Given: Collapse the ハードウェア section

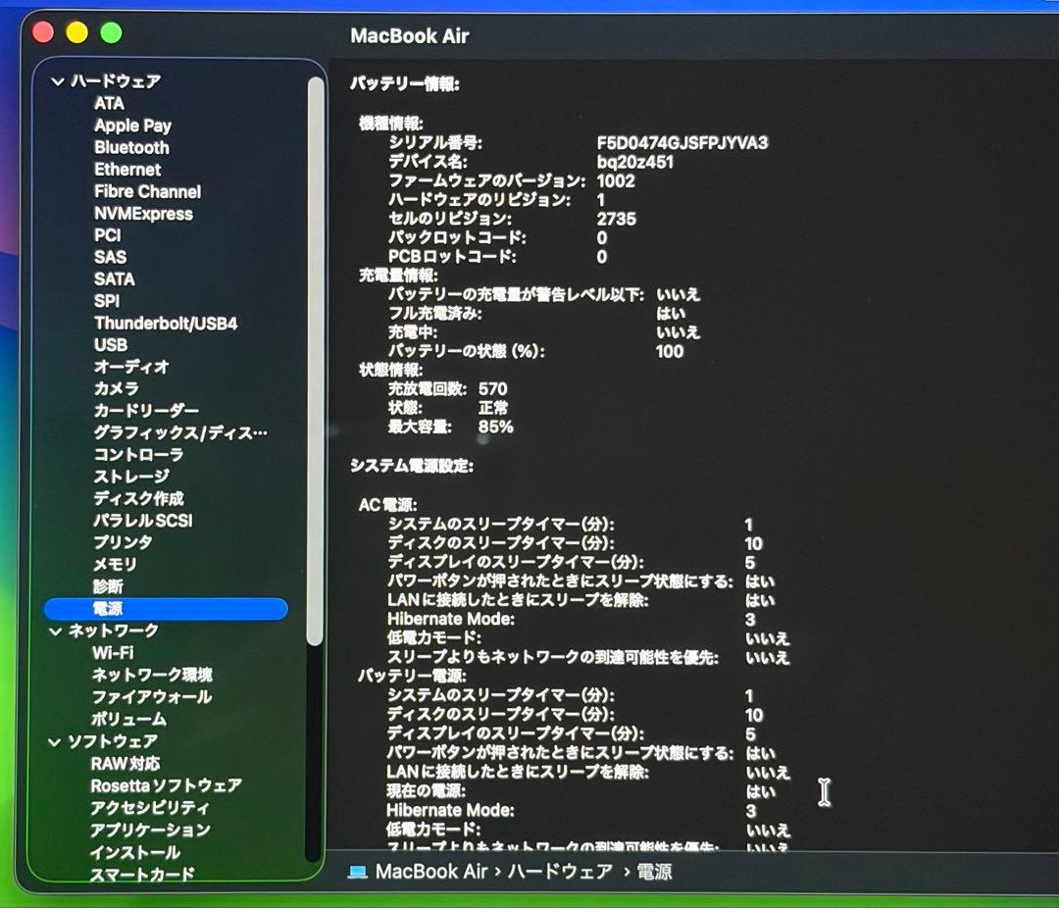Looking at the screenshot, I should (58, 81).
